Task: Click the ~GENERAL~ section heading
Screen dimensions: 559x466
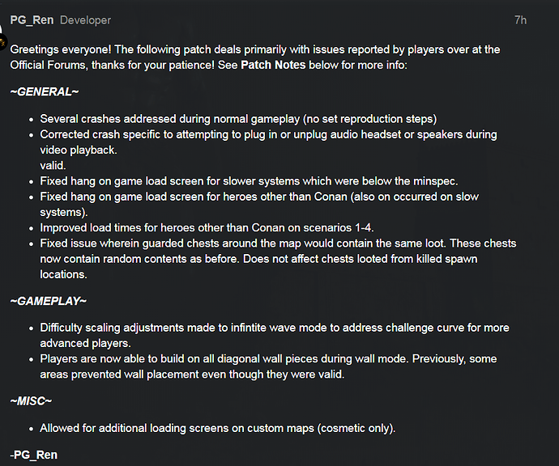Action: [45, 92]
